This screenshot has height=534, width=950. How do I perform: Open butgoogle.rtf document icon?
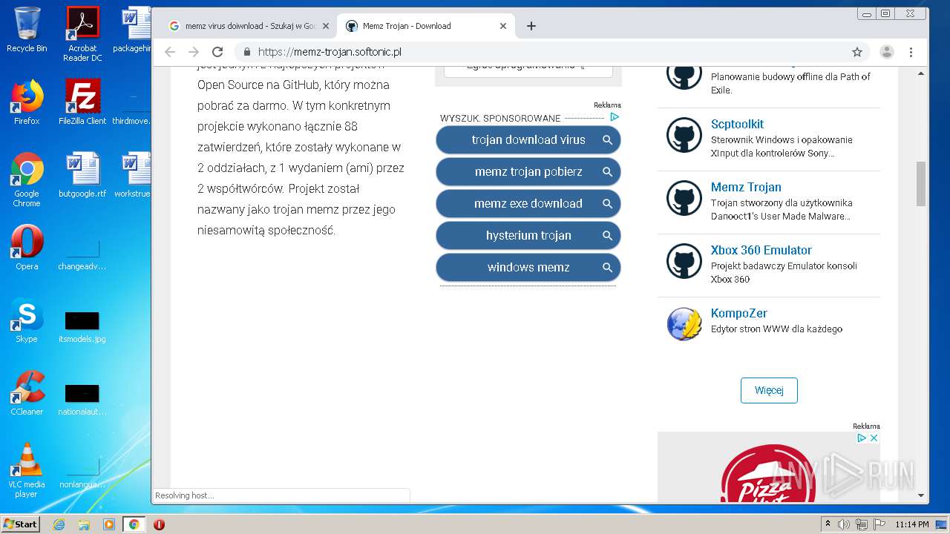point(82,175)
